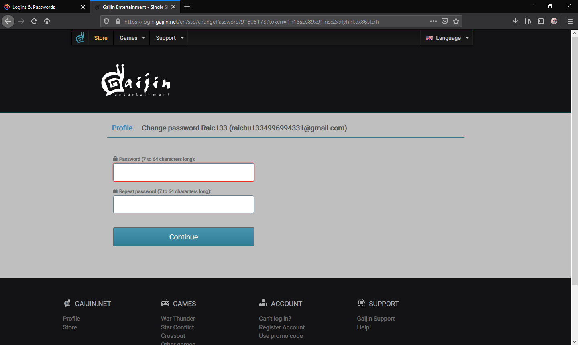Click Register Account link
This screenshot has height=345, width=578.
(x=282, y=327)
